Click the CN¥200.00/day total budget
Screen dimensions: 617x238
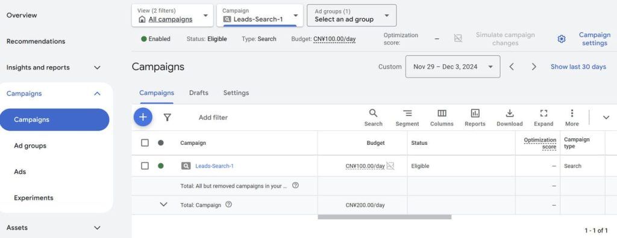pyautogui.click(x=365, y=205)
